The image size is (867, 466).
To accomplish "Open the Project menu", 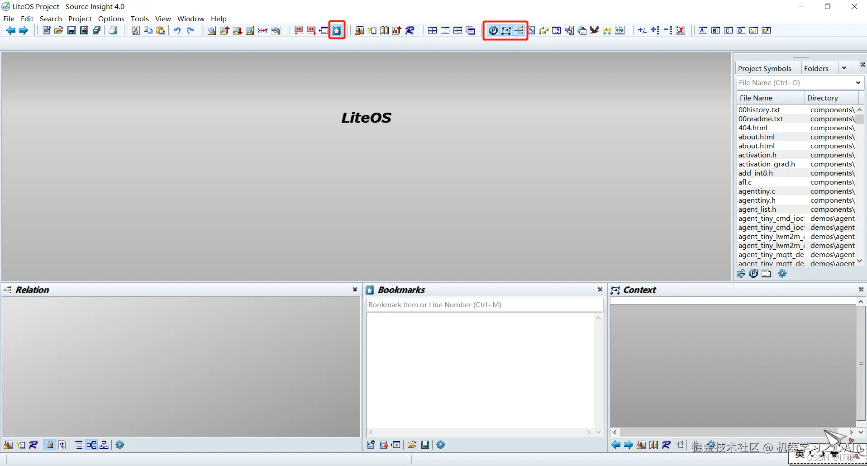I will click(x=80, y=19).
